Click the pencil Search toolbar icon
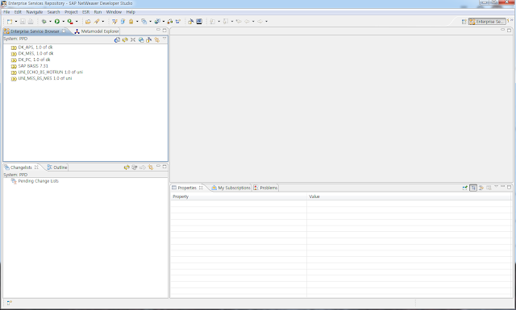Screen dimensions: 516x310 (x=97, y=22)
